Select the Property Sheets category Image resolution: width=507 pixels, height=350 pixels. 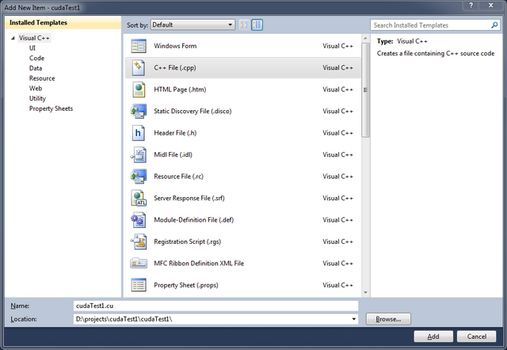coord(51,108)
